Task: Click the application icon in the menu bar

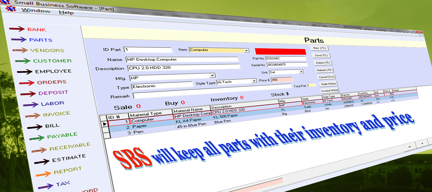Action: pos(11,9)
